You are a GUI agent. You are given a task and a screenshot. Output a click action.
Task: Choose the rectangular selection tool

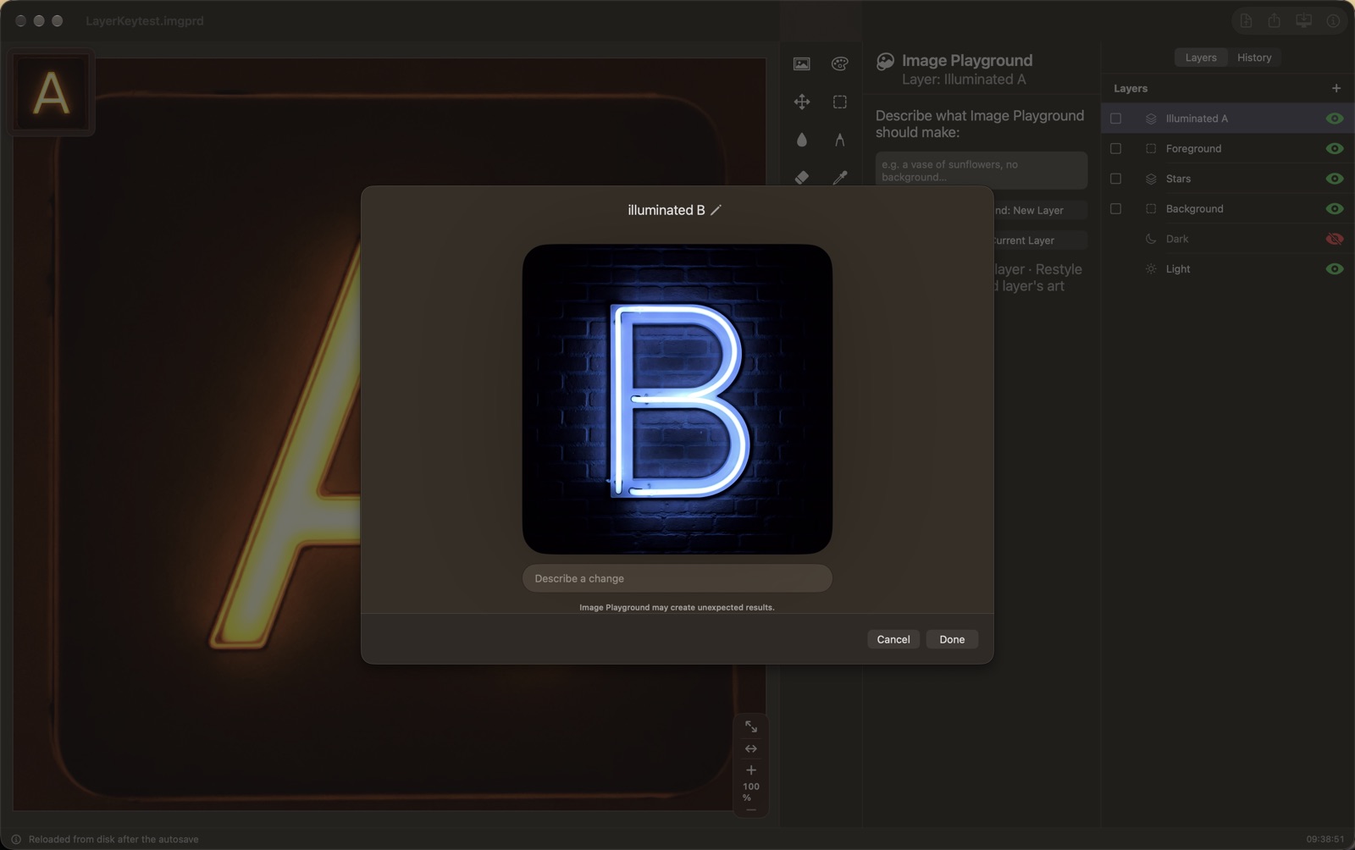[x=839, y=102]
